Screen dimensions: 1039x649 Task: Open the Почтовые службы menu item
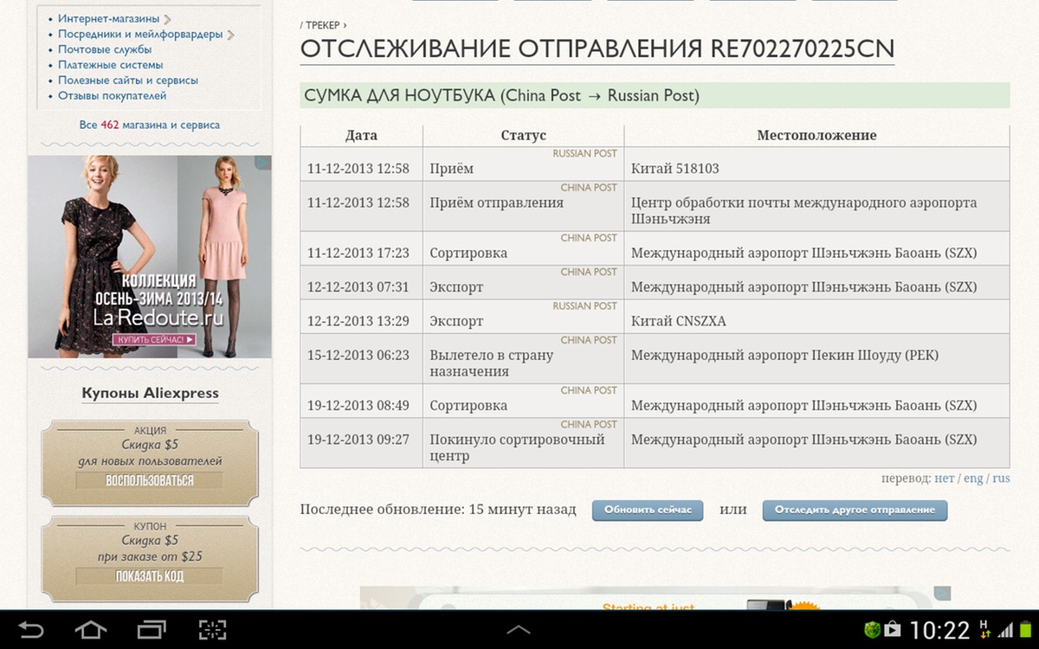pos(105,49)
